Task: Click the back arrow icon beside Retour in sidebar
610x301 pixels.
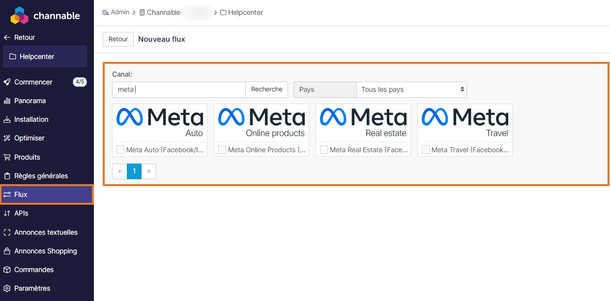Action: [7, 37]
